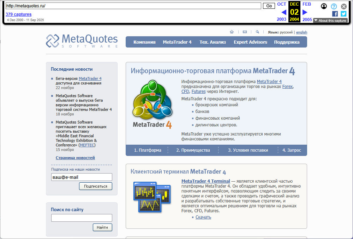
Task: Click the Go button
Action: [269, 6]
